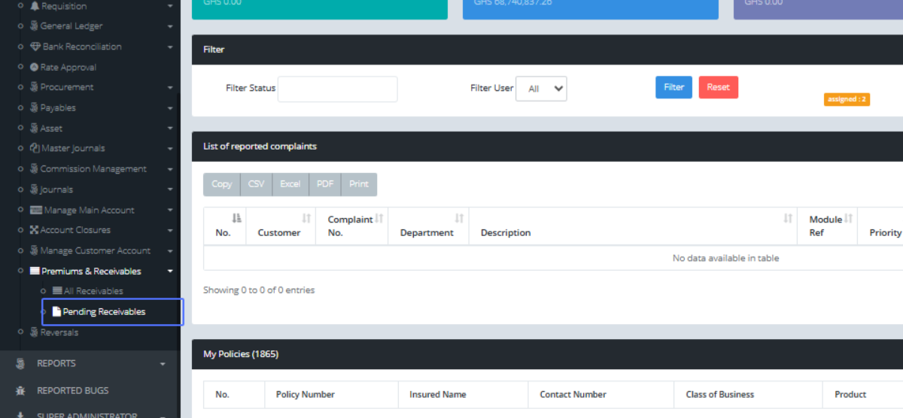Viewport: 903px width, 418px height.
Task: Click the Filter Status input field
Action: pos(337,89)
